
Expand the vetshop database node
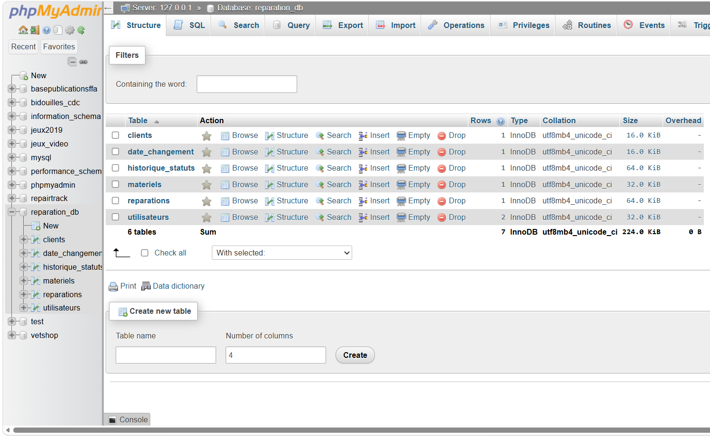(12, 335)
